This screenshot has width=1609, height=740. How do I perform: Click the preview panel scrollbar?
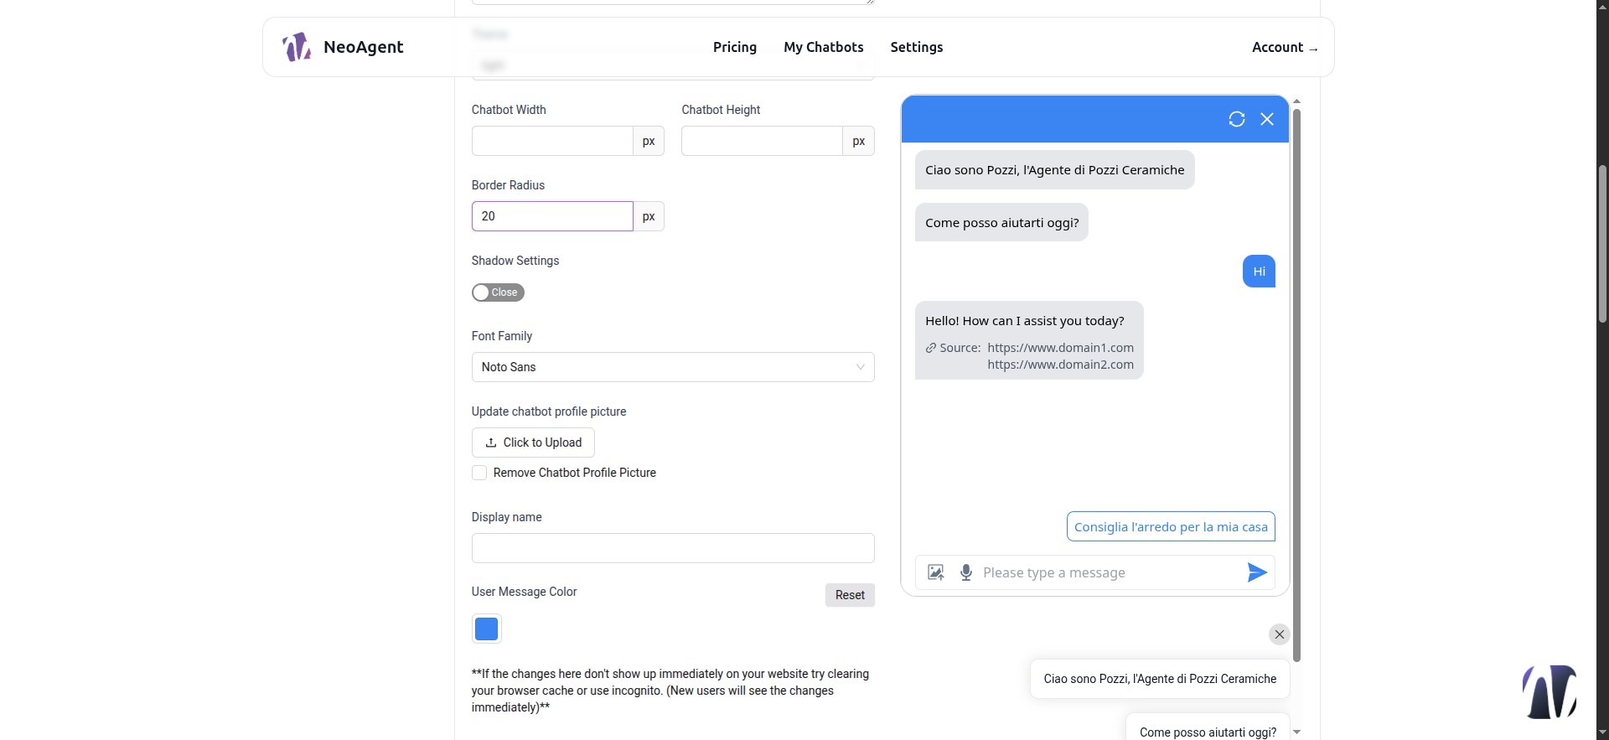tap(1296, 386)
